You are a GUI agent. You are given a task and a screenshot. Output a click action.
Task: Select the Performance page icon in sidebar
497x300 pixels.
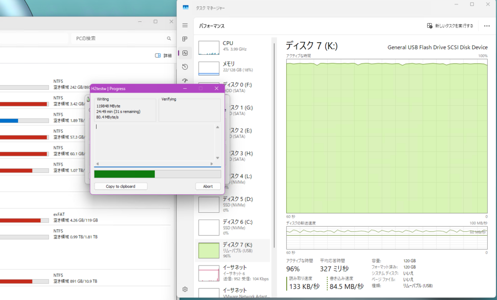coord(185,53)
